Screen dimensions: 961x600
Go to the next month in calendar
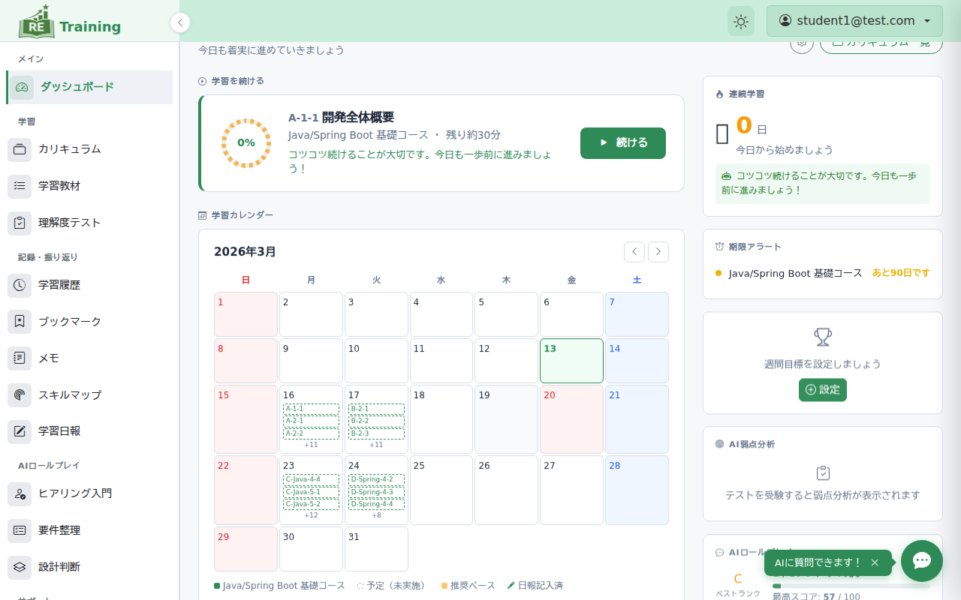coord(658,252)
